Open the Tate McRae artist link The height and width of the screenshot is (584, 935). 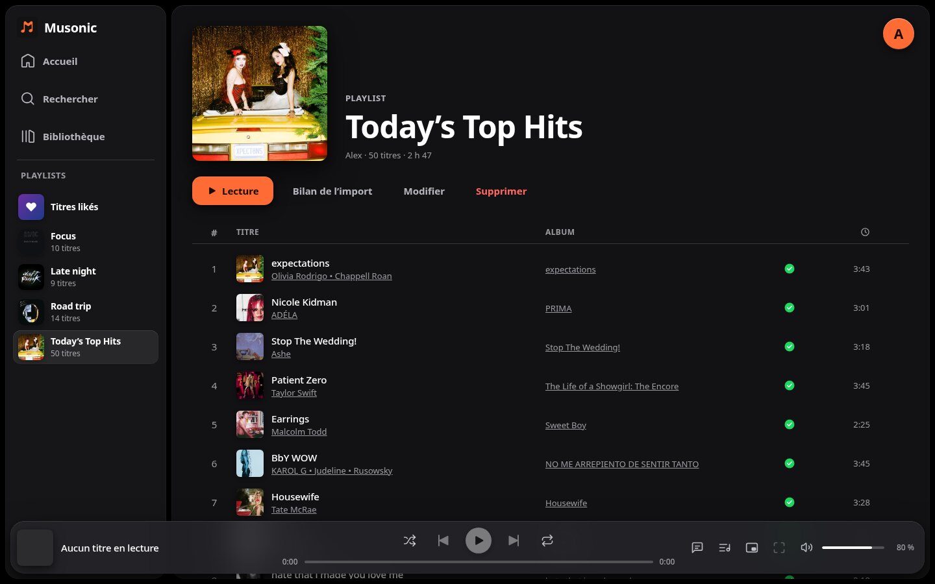(x=294, y=510)
